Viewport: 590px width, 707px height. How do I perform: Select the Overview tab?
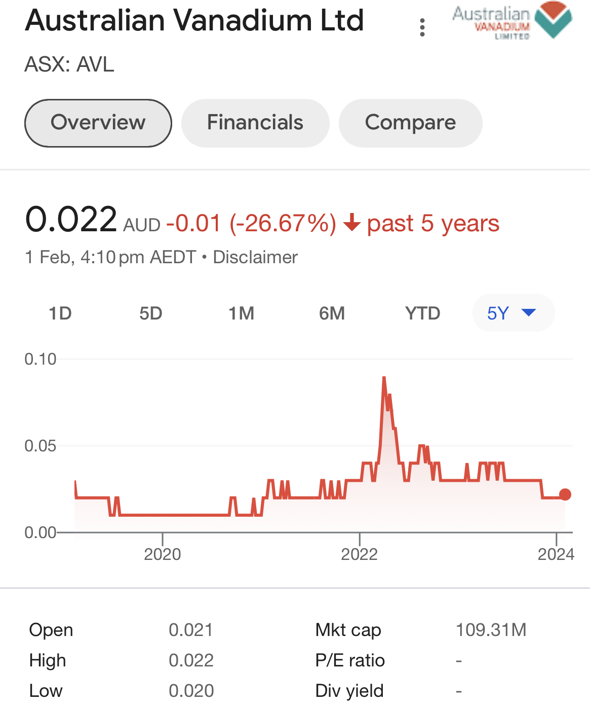(98, 123)
